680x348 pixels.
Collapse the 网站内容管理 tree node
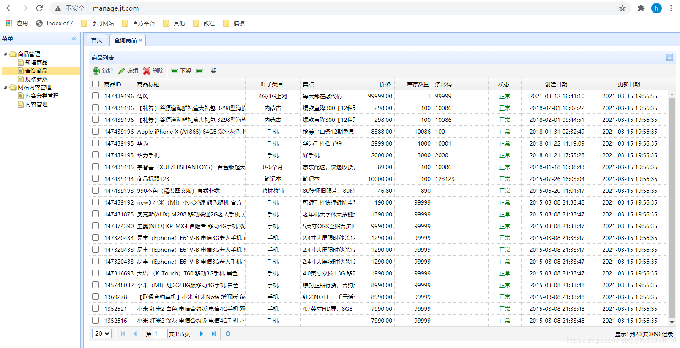(x=5, y=87)
